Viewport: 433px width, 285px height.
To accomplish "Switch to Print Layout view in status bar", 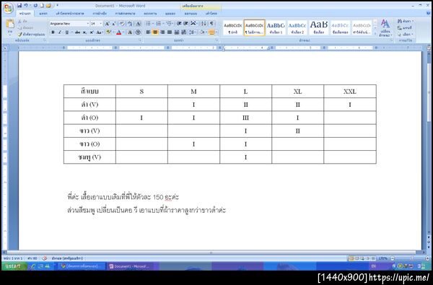I will [x=351, y=258].
